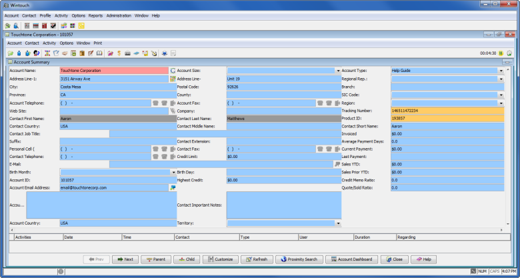The height and width of the screenshot is (278, 520).
Task: Click the speaker icon beside Contact Fax field
Action: tap(337, 149)
